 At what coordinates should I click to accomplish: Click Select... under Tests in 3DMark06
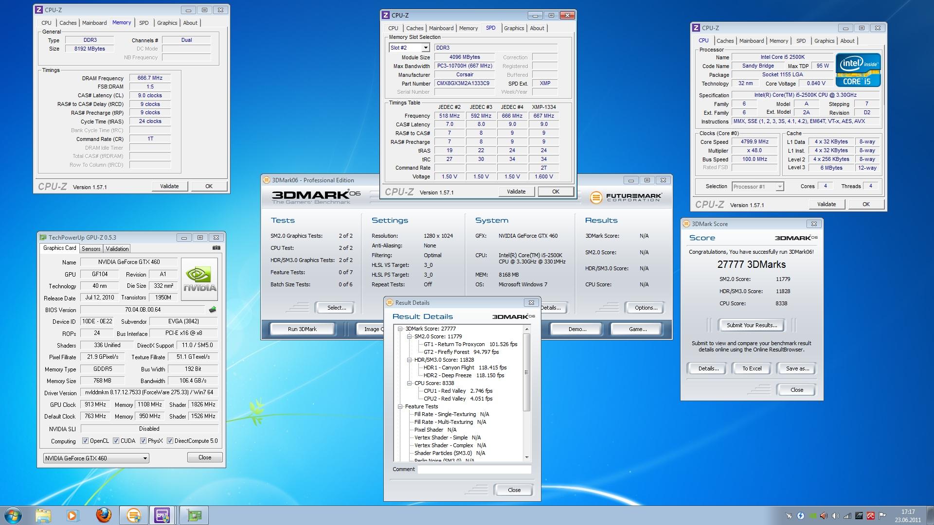pyautogui.click(x=337, y=308)
